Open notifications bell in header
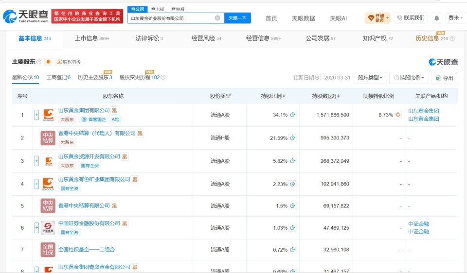Viewport: 467px width, 273px height. tap(436, 18)
